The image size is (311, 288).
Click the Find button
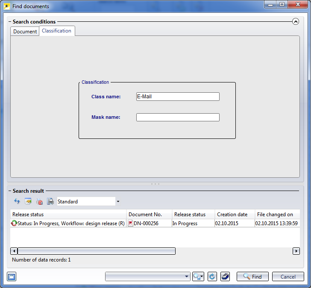coord(252,276)
